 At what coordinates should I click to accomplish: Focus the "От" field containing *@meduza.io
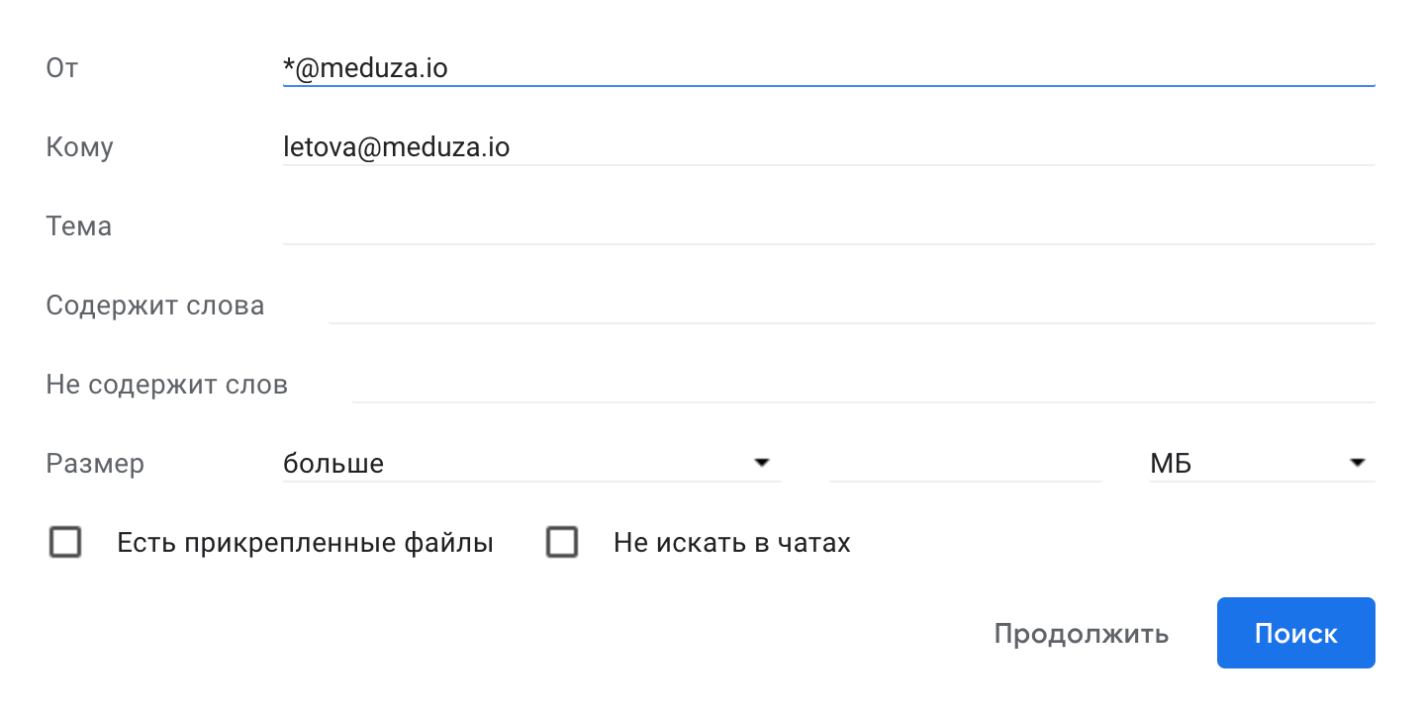pyautogui.click(x=827, y=68)
